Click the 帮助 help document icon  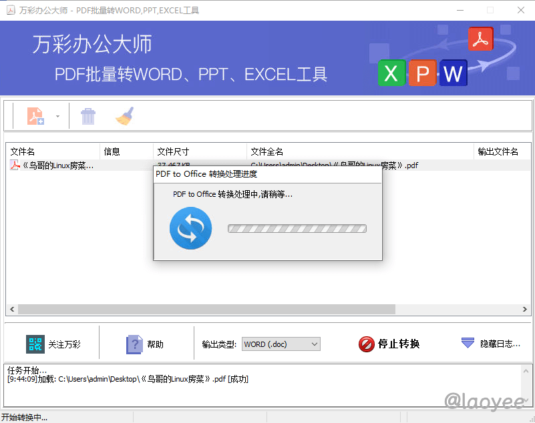[134, 344]
